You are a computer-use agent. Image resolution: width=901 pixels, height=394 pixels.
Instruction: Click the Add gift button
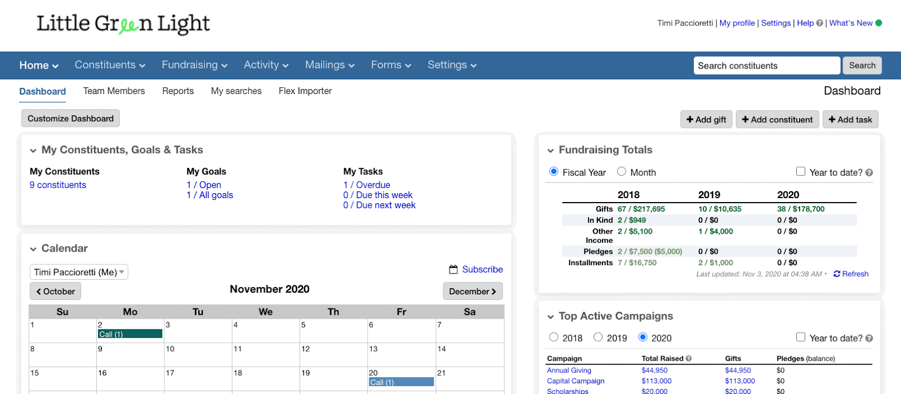706,119
